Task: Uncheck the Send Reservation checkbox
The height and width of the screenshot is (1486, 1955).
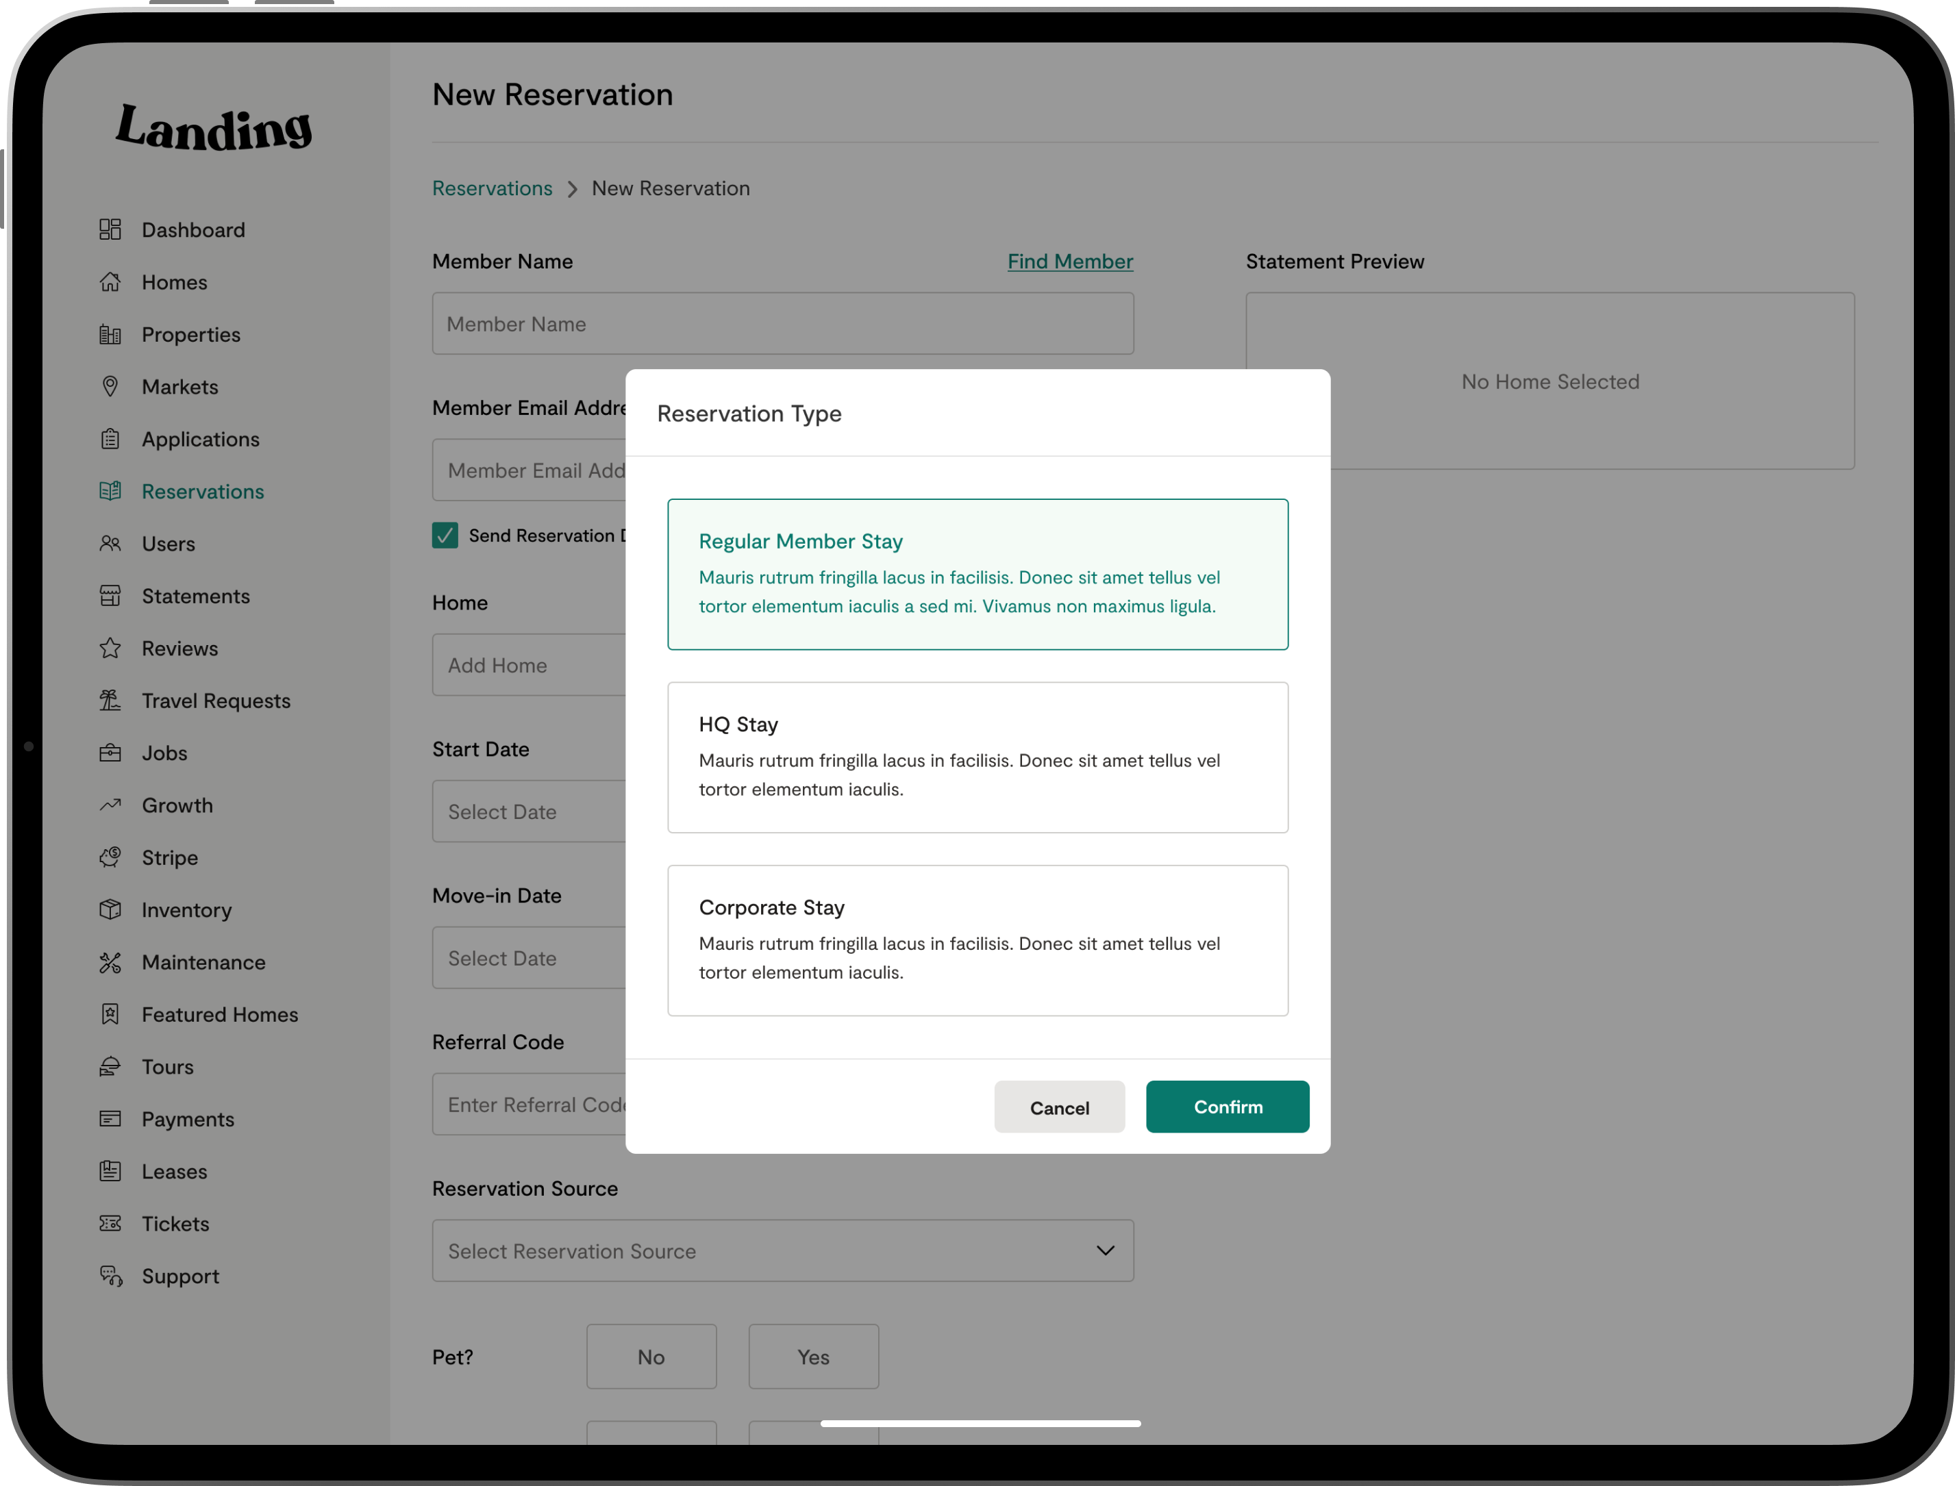Action: tap(445, 535)
